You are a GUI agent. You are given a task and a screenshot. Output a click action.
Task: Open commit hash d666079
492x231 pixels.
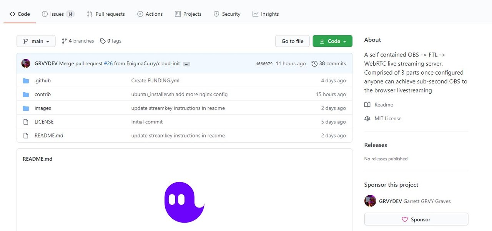coord(264,64)
